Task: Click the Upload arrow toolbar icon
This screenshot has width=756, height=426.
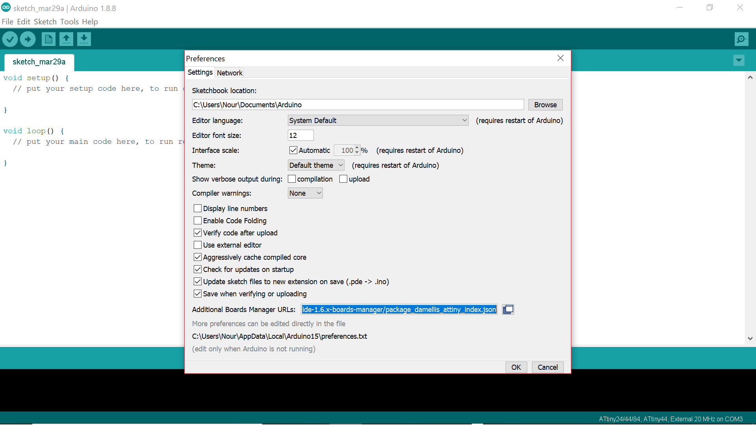Action: pos(28,39)
